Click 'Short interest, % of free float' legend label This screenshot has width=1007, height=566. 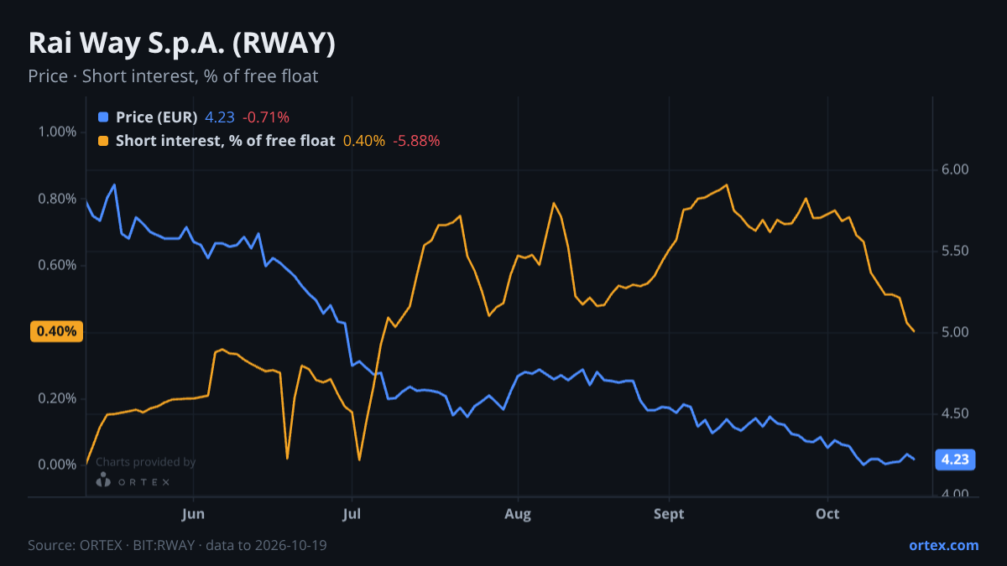[225, 141]
